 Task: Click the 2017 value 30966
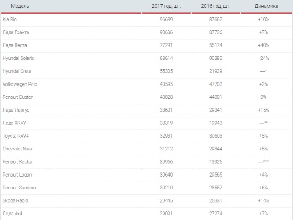pos(166,162)
